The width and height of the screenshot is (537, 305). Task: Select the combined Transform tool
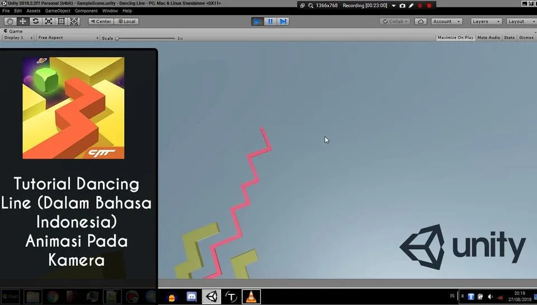[x=74, y=21]
